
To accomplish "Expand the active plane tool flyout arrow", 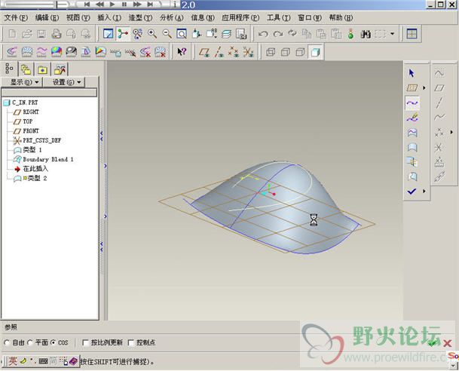I will (424, 88).
